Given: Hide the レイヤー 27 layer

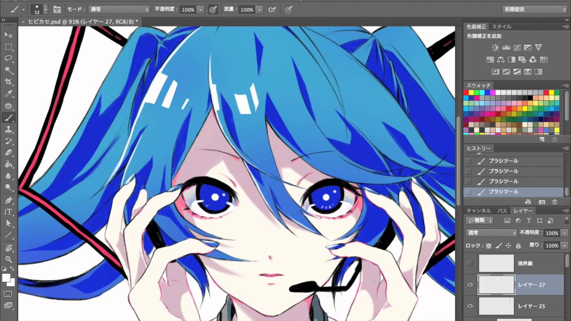Looking at the screenshot, I should (x=470, y=284).
